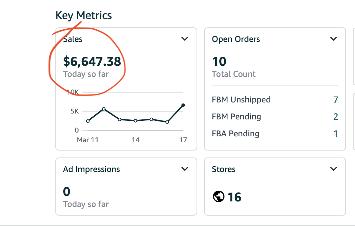Click the $6,647.38 sales amount
This screenshot has width=355, height=226.
pos(92,62)
